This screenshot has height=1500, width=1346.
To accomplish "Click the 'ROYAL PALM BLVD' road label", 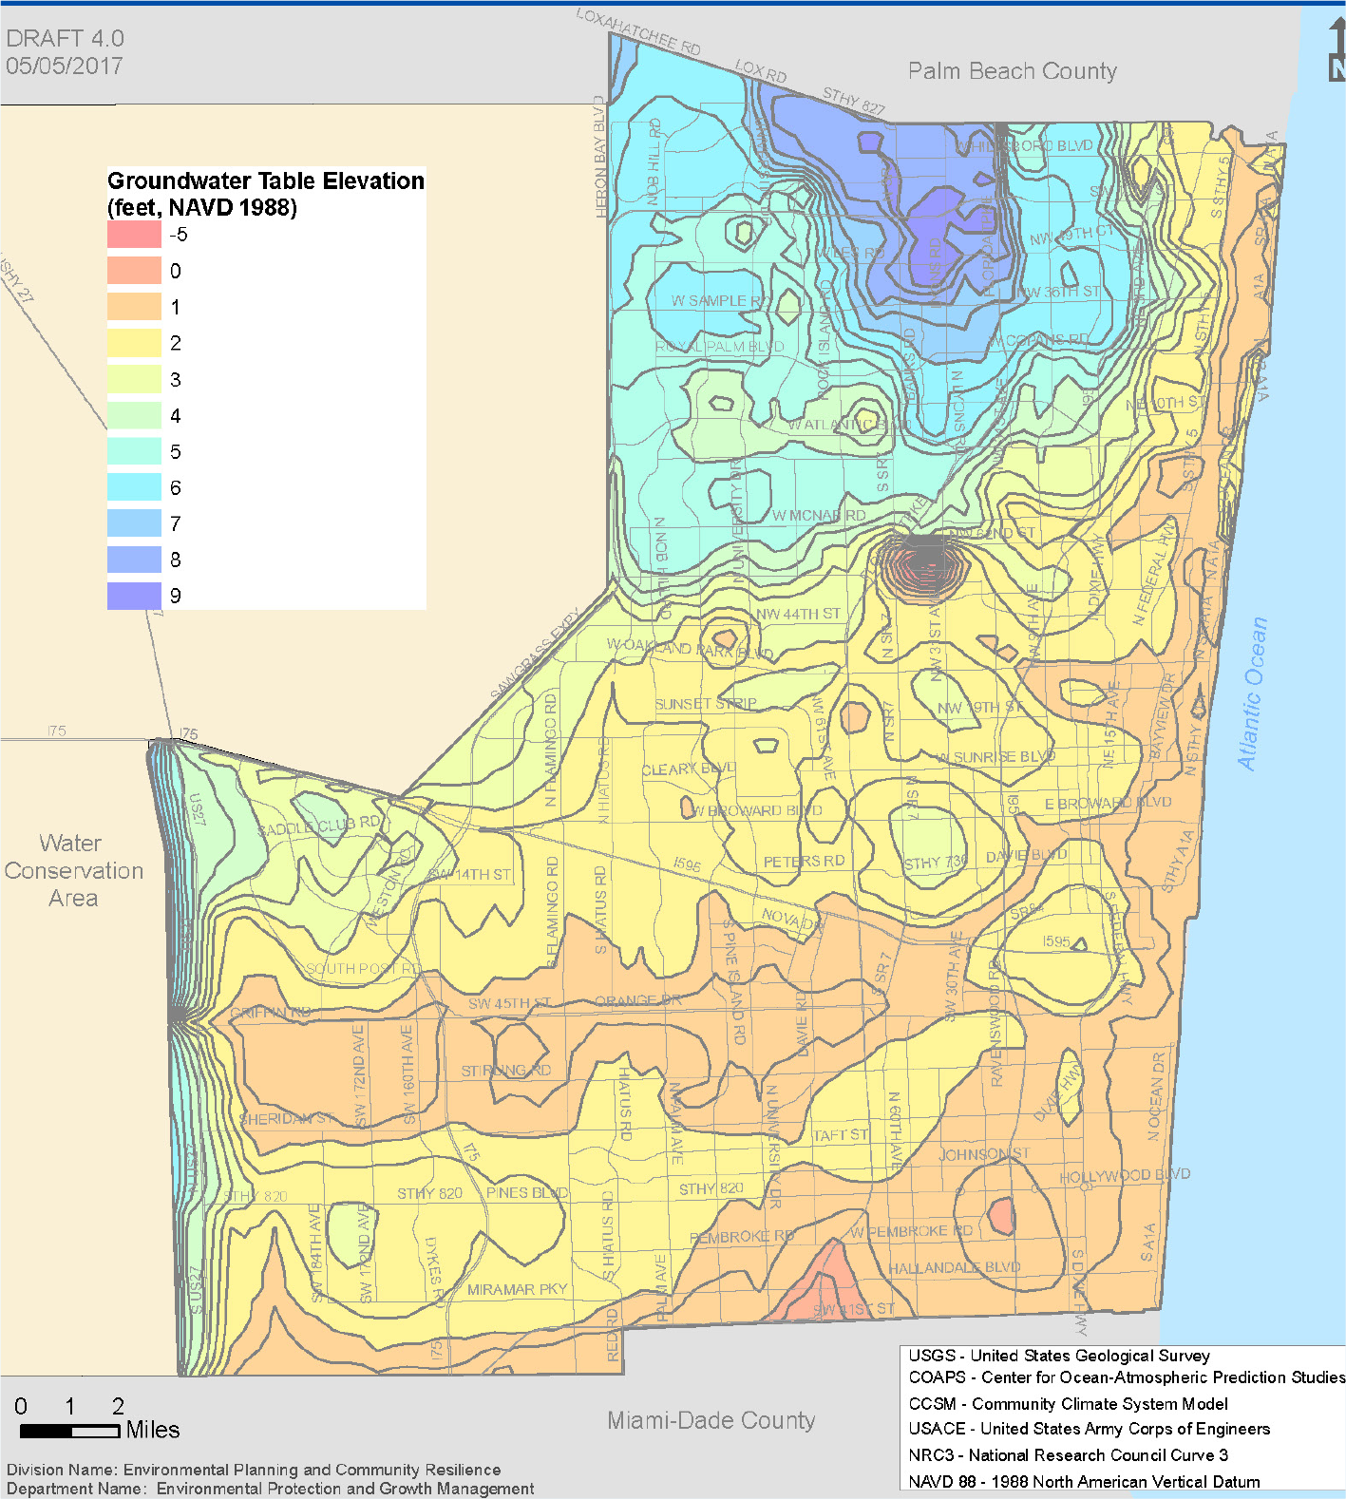I will coord(720,346).
